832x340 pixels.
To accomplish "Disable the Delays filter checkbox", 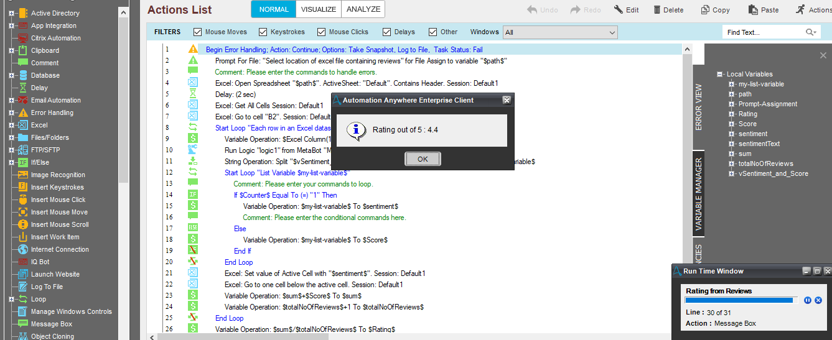I will click(387, 32).
